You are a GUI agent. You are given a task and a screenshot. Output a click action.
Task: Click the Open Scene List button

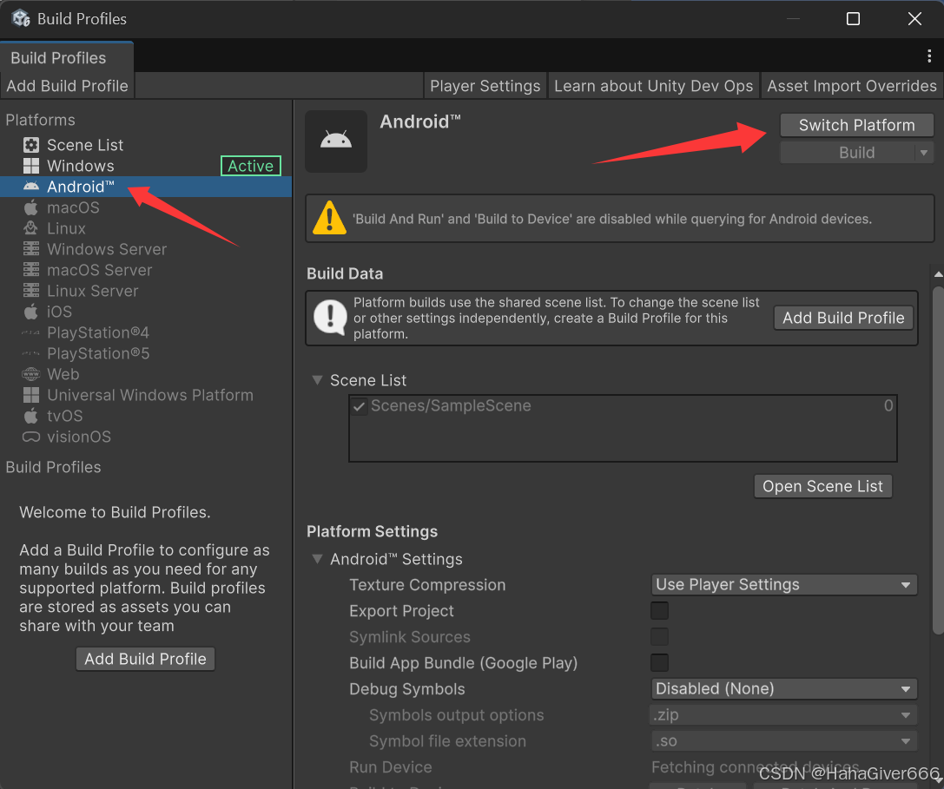[x=823, y=486]
